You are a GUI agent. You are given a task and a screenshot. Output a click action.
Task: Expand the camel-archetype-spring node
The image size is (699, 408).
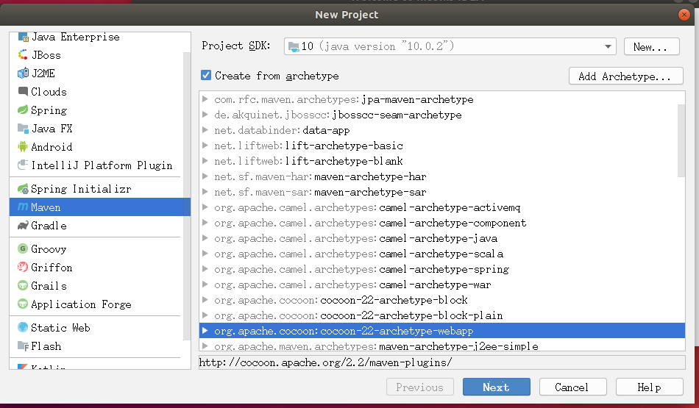tap(205, 269)
